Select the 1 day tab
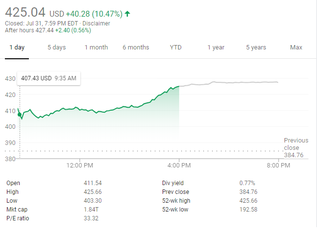Screen dimensions: 330x237 point(17,47)
